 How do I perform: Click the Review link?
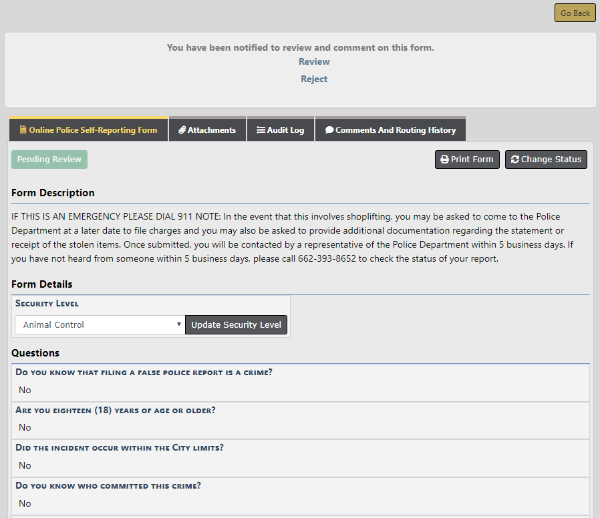[x=314, y=61]
